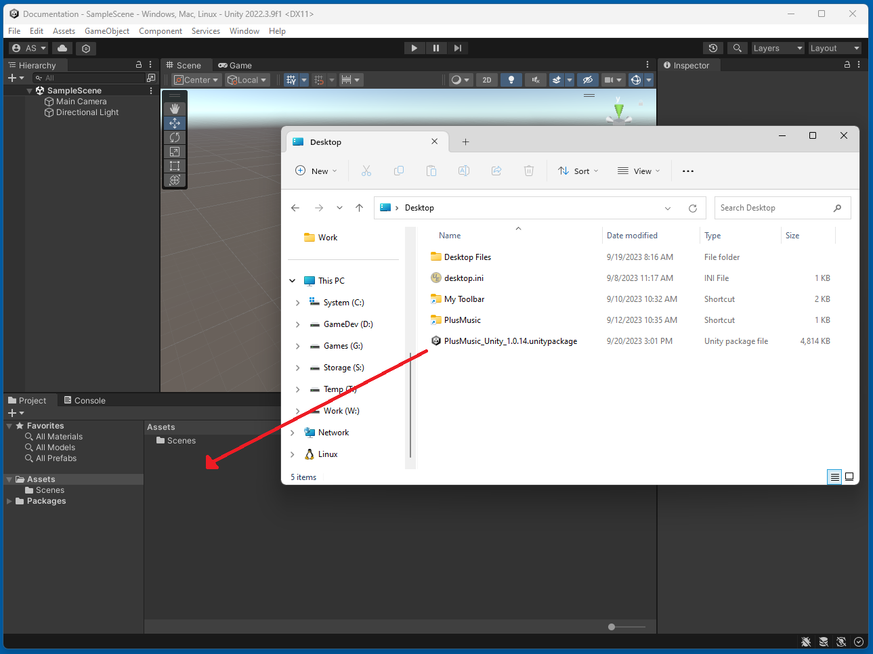873x654 pixels.
Task: Open the Sort options in File Explorer
Action: pos(578,171)
